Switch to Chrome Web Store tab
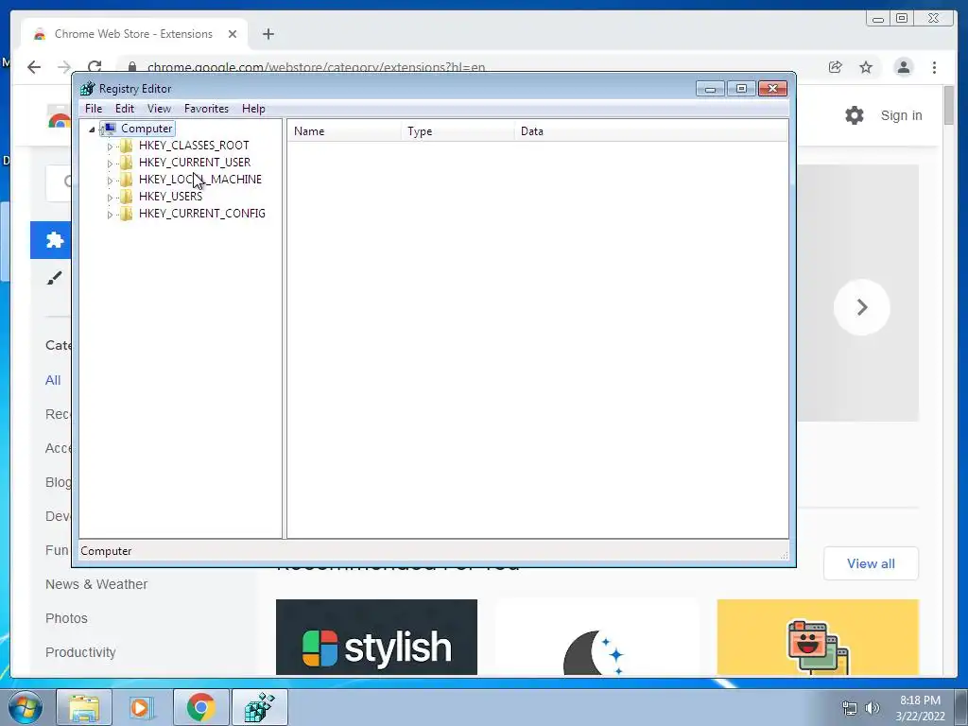The height and width of the screenshot is (726, 968). (133, 34)
